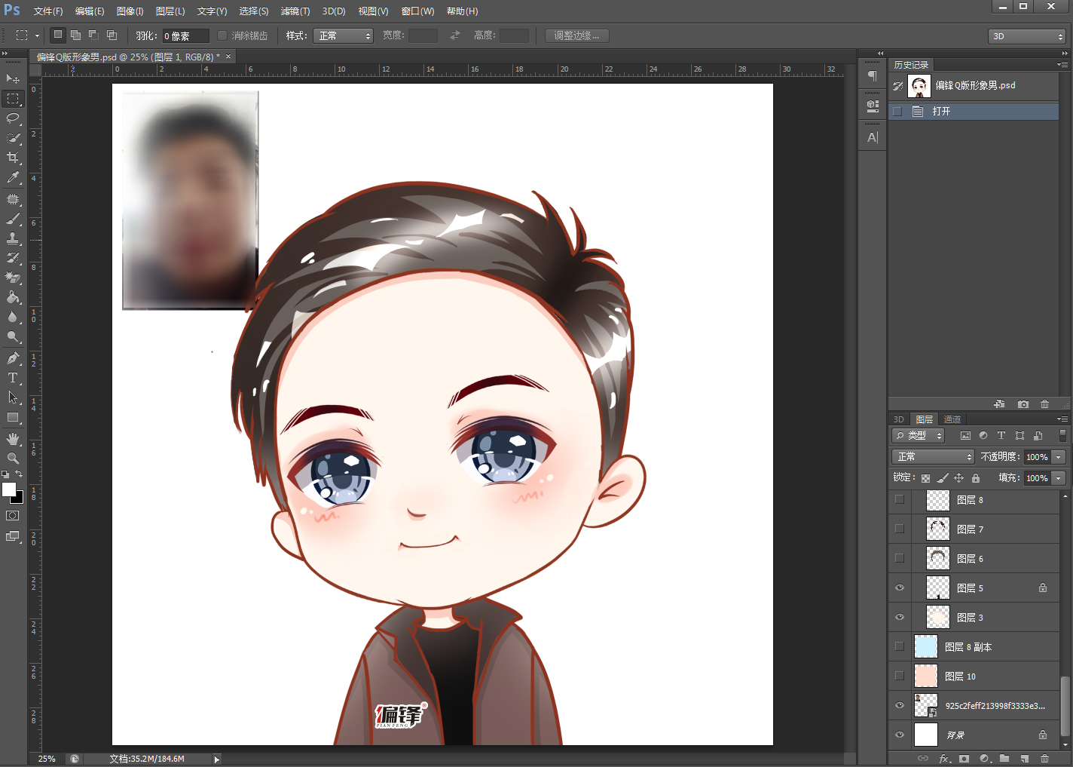
Task: Hide the 背景 layer
Action: 900,735
